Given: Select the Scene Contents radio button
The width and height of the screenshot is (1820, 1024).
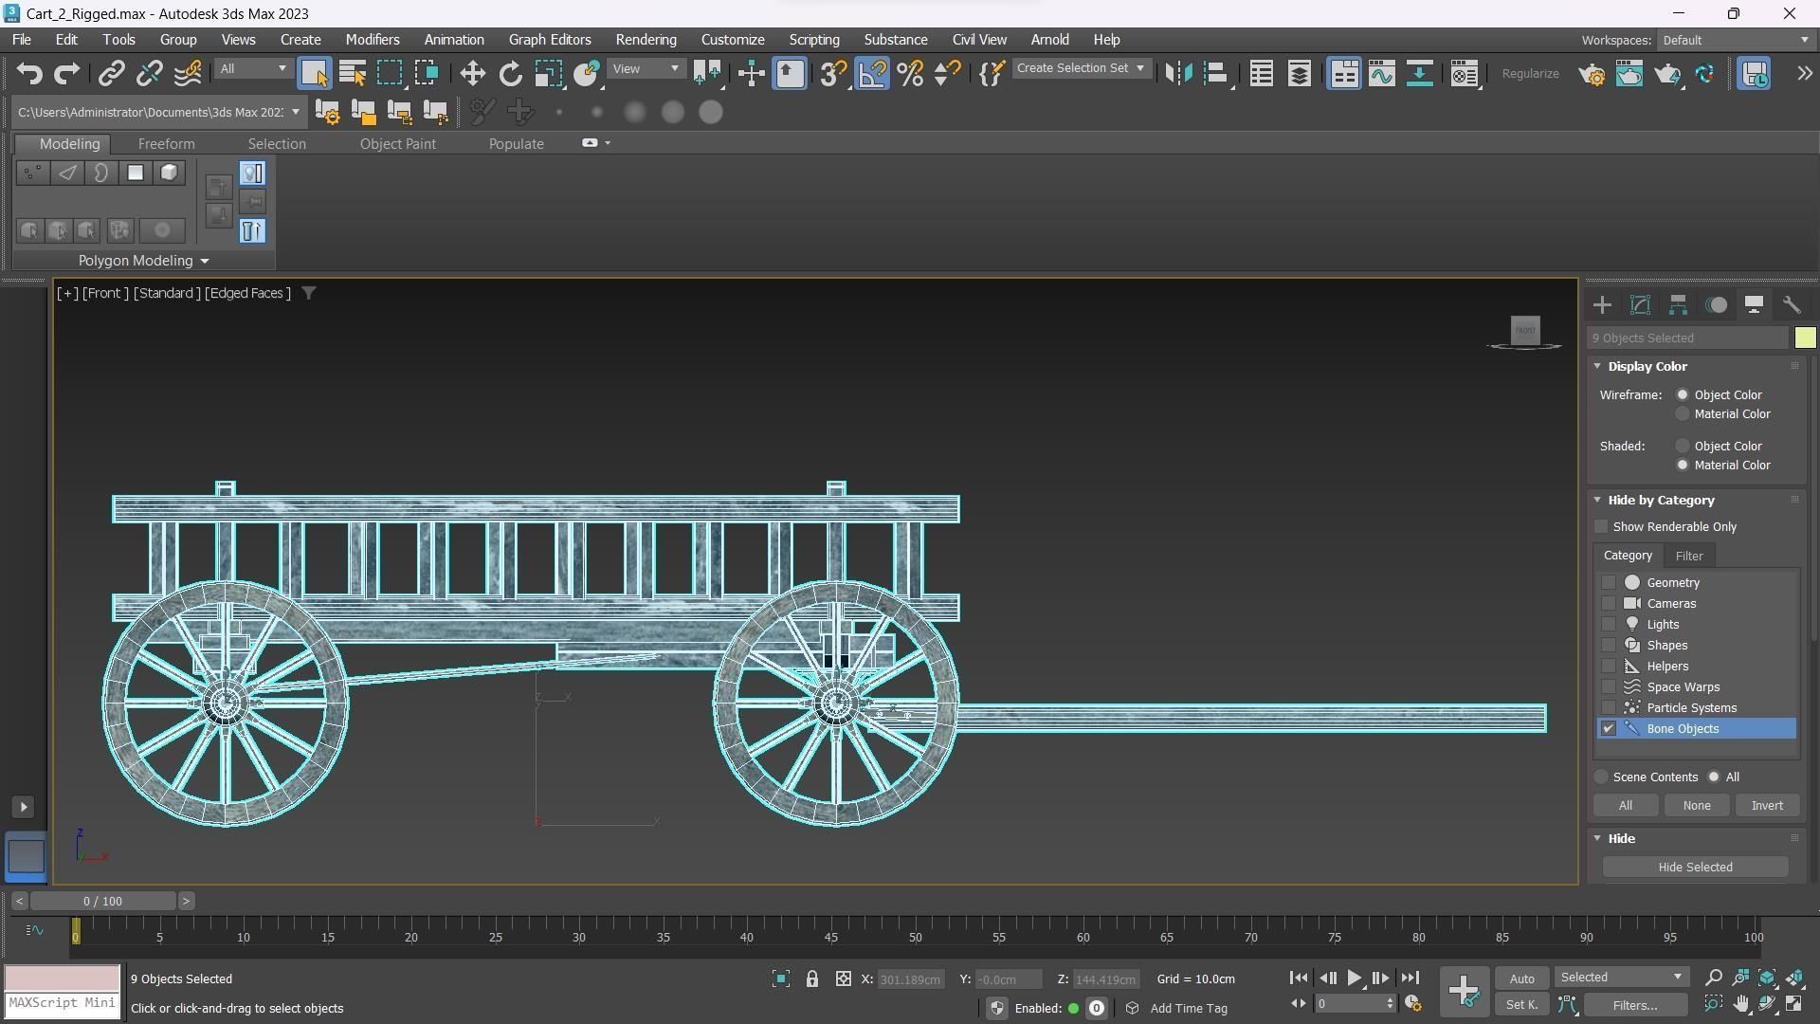Looking at the screenshot, I should tap(1602, 777).
